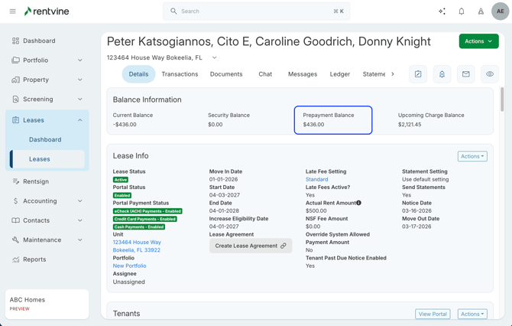Open the notifications bell

462,11
